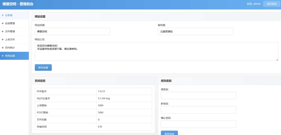Screen dimensions: 281x135
Task: Click the 50M value in POST限制 row
Action: point(101,113)
